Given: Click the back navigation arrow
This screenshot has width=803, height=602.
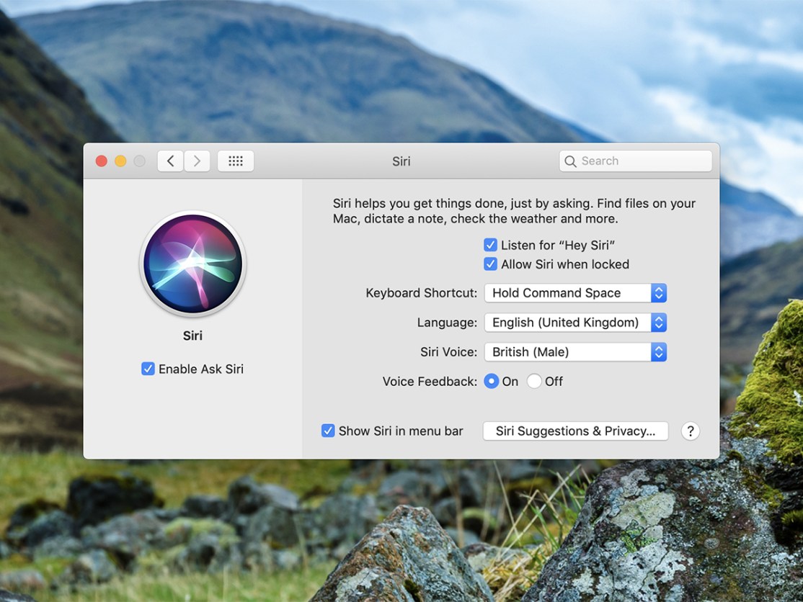Looking at the screenshot, I should (x=170, y=161).
